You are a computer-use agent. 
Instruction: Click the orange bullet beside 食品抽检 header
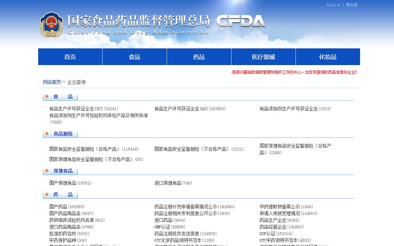(47, 134)
